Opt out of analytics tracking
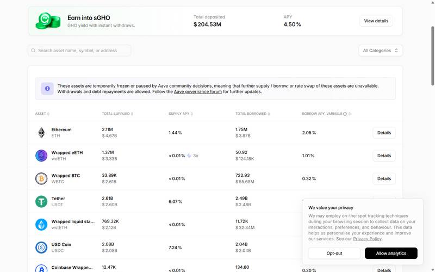This screenshot has height=272, width=435. pos(334,253)
